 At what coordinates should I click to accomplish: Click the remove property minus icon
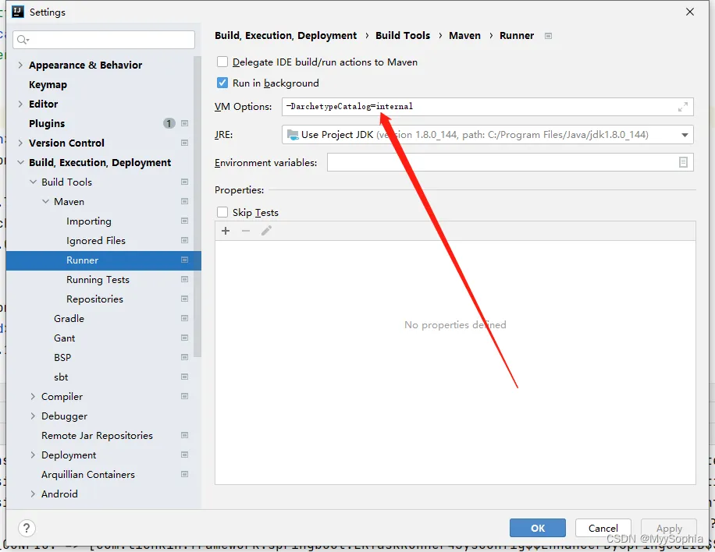tap(246, 231)
